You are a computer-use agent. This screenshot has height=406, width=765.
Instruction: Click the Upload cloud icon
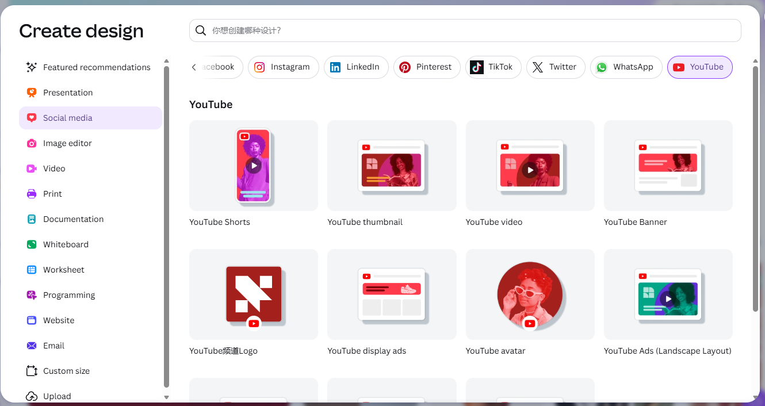tap(32, 396)
